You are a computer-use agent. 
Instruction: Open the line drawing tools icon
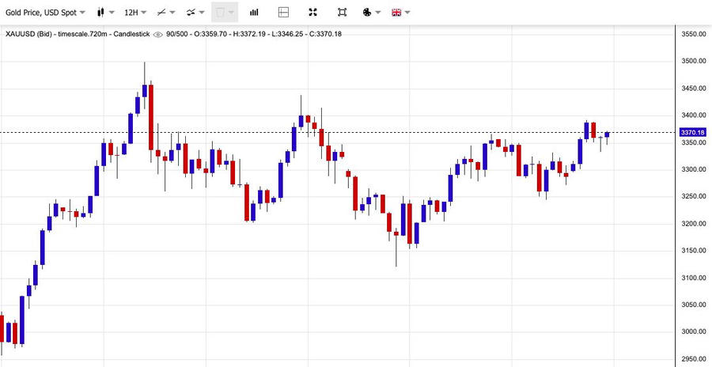162,13
